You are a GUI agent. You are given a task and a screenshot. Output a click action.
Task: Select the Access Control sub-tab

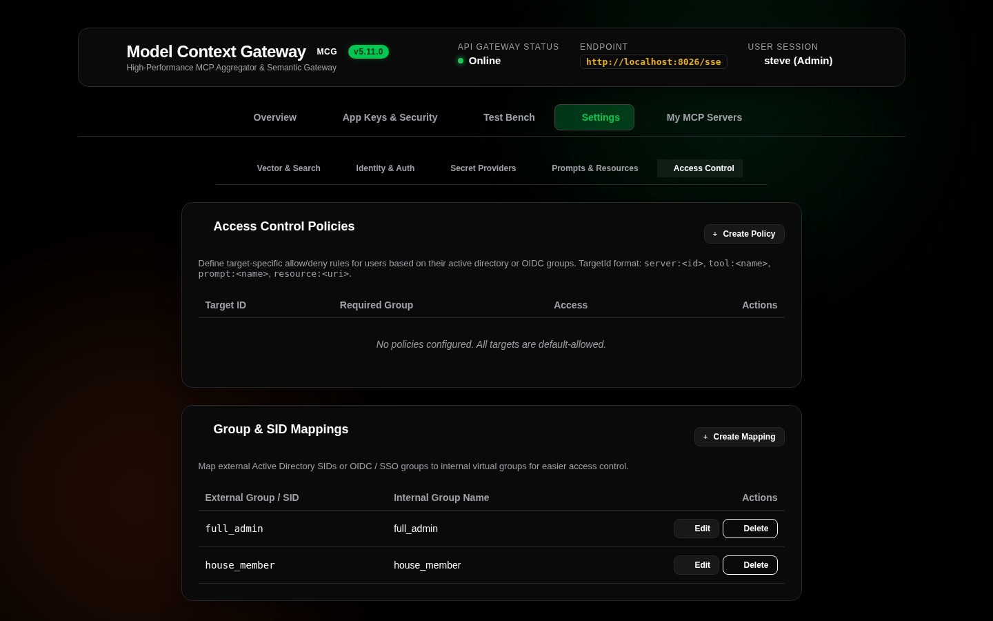coord(700,168)
